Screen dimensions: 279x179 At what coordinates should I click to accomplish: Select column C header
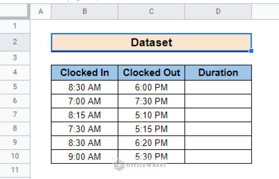[151, 12]
